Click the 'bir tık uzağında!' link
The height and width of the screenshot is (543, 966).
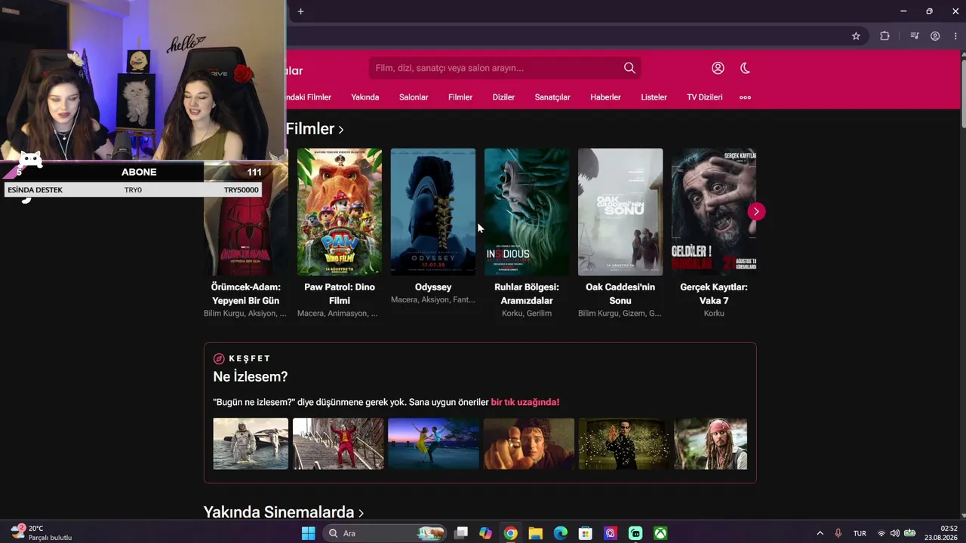point(525,403)
